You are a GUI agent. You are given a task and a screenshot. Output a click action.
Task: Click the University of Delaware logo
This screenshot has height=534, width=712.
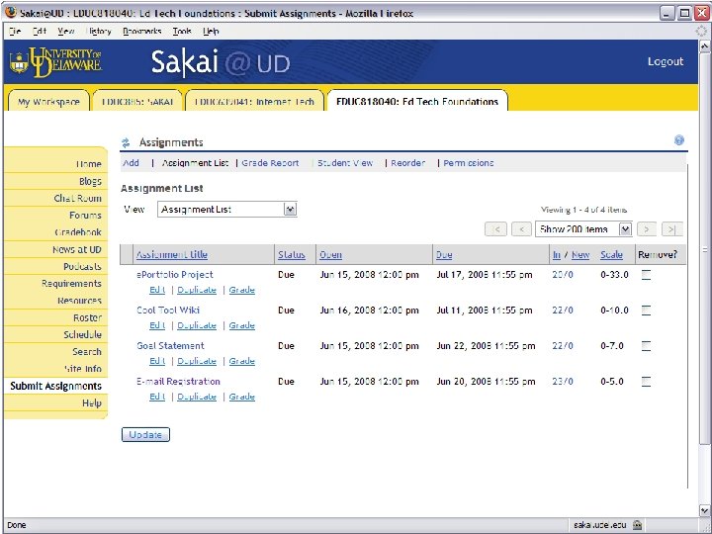tap(55, 62)
